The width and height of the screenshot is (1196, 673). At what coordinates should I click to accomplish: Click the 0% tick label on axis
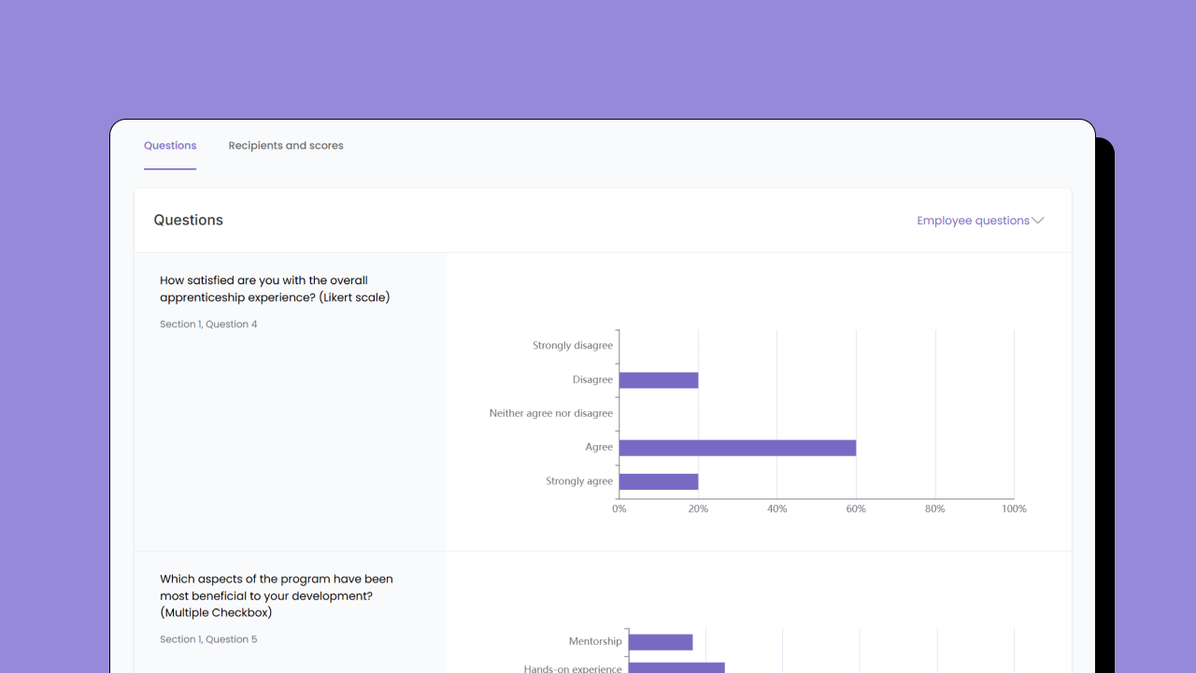619,509
